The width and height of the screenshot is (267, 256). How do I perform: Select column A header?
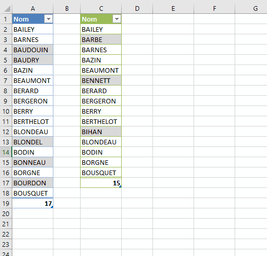[33, 8]
